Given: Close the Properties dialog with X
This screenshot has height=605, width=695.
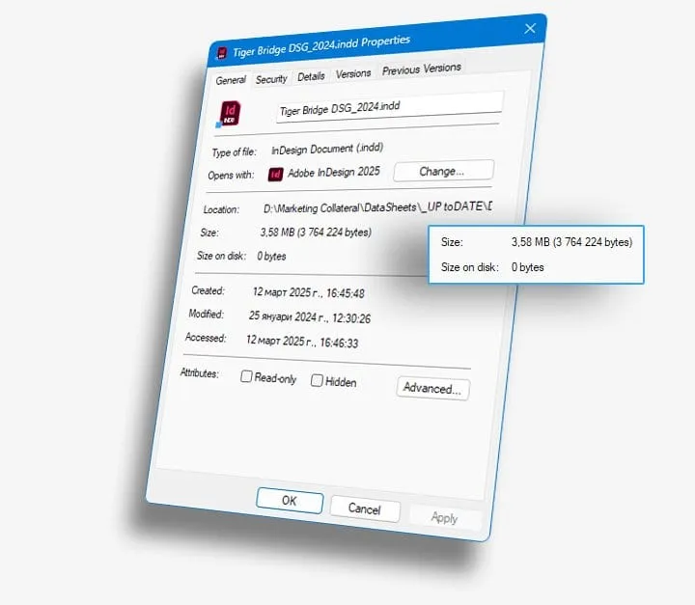Looking at the screenshot, I should click(530, 29).
